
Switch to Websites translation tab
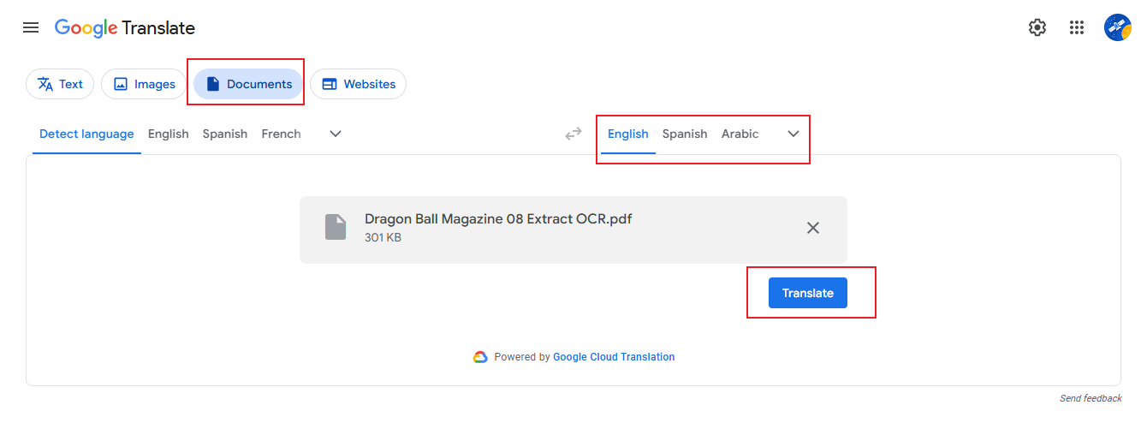click(x=358, y=84)
